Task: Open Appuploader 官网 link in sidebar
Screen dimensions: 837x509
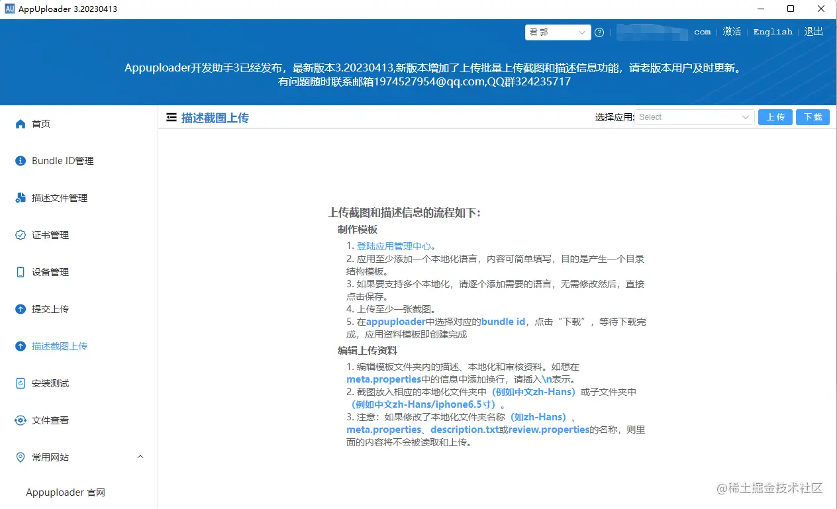Action: tap(66, 492)
